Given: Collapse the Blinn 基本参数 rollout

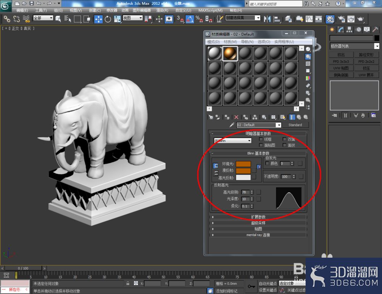Looking at the screenshot, I should pos(258,153).
